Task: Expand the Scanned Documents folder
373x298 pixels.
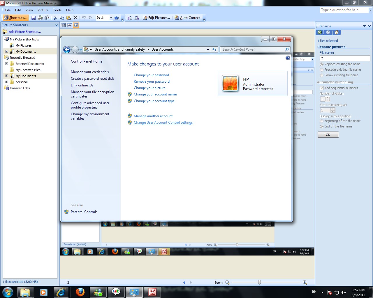Action: click(6, 64)
